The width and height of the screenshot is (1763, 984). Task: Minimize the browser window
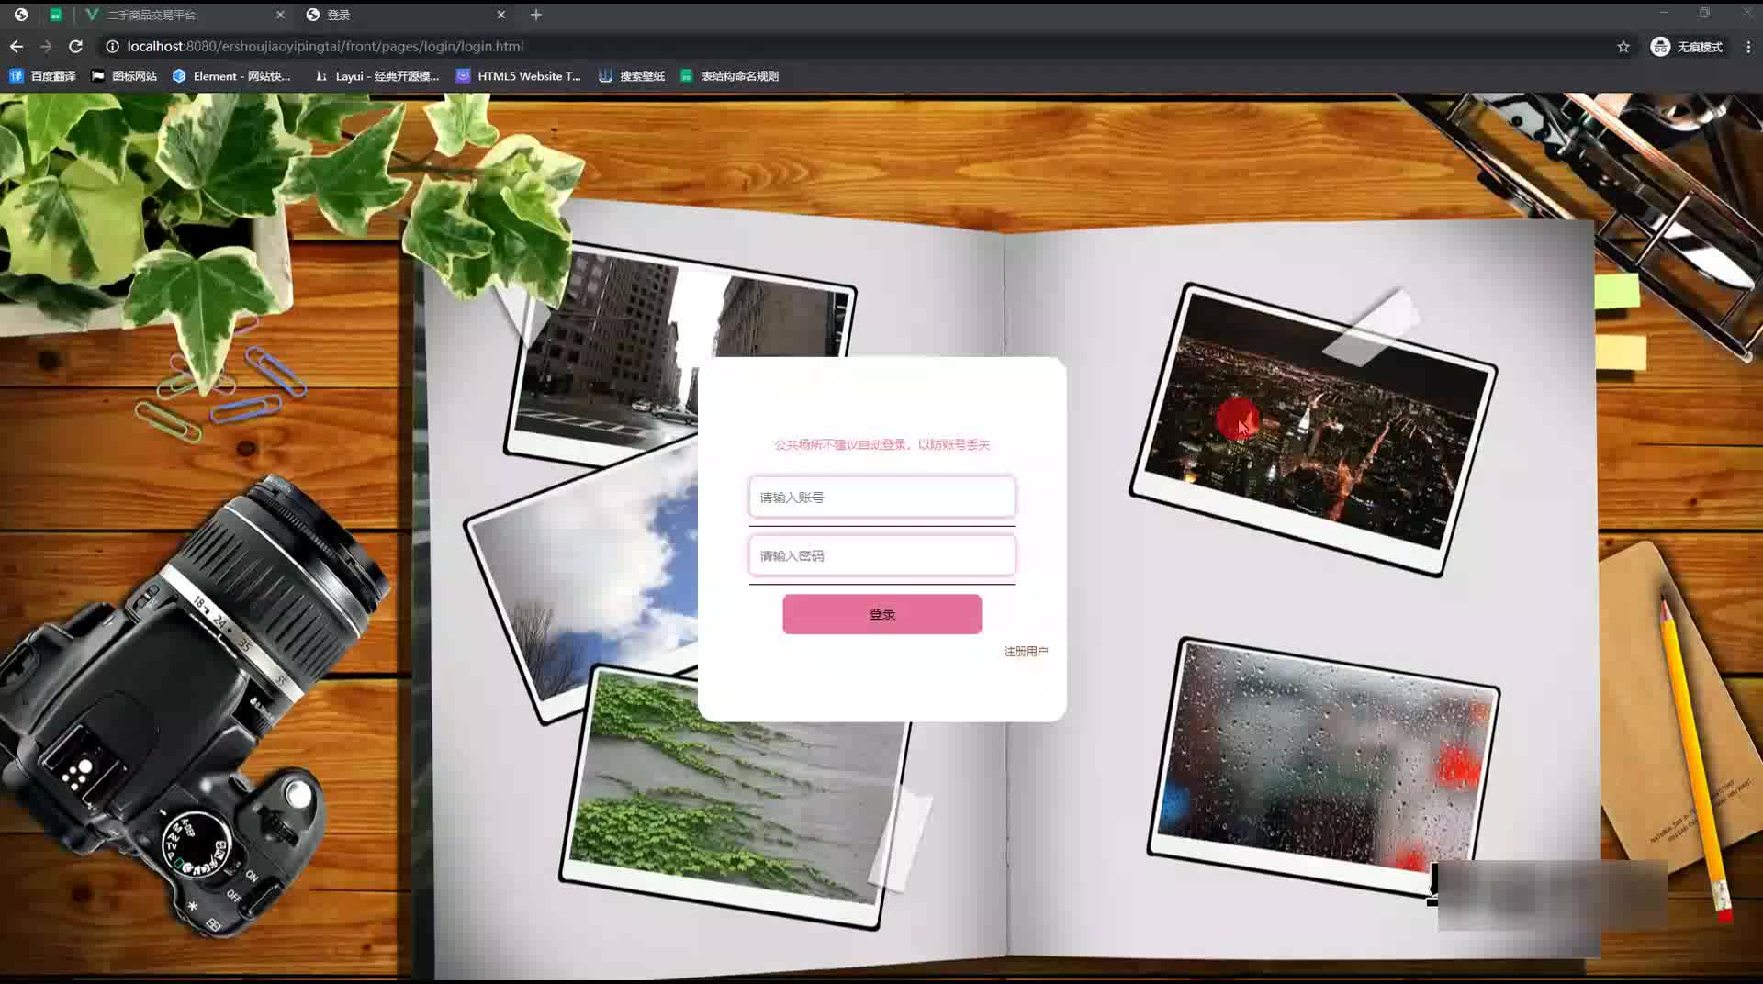pos(1663,13)
